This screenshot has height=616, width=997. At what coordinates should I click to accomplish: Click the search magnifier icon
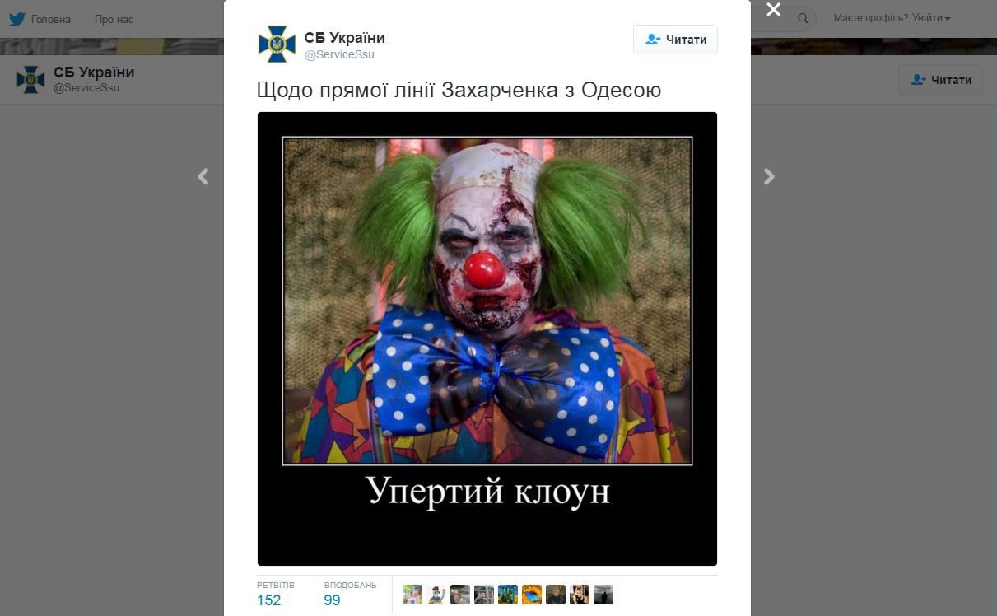[804, 18]
